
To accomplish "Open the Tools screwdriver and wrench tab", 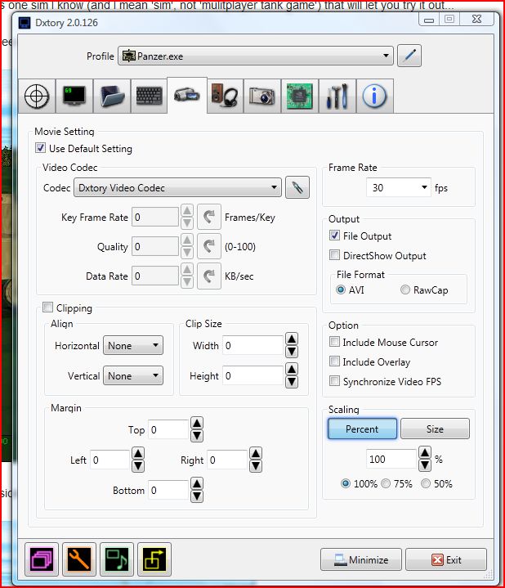I will point(337,96).
